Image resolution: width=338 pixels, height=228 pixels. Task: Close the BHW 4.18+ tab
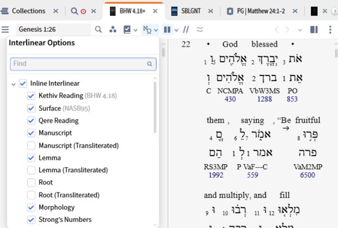coord(155,11)
